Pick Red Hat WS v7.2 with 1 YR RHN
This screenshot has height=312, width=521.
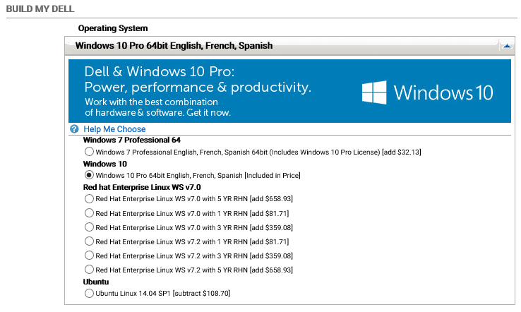pyautogui.click(x=89, y=241)
